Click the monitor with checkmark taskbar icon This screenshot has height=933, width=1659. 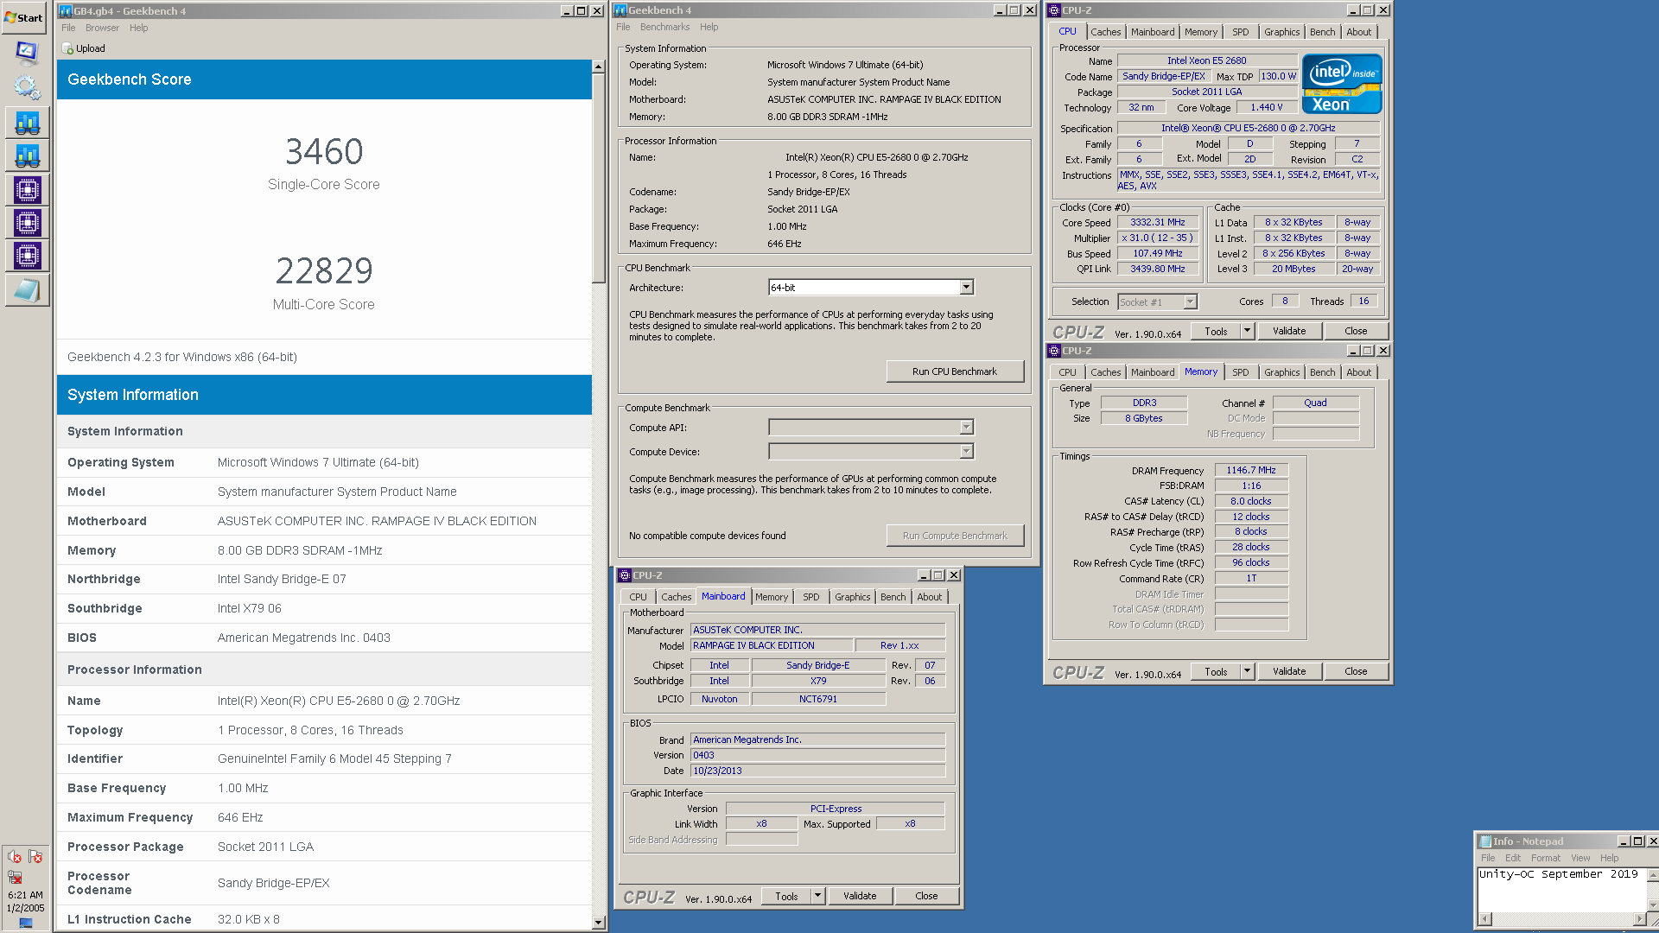27,53
